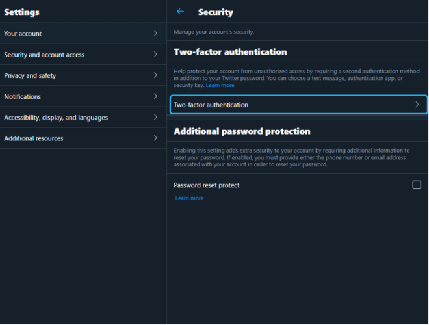Open Additional resources section
The height and width of the screenshot is (325, 429).
coord(83,138)
